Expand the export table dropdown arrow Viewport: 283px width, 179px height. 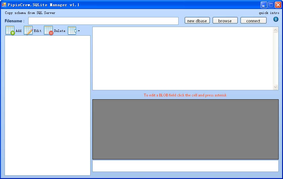[79, 31]
